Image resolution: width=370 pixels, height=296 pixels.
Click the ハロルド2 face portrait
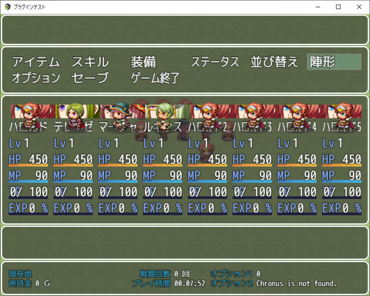pyautogui.click(x=212, y=111)
